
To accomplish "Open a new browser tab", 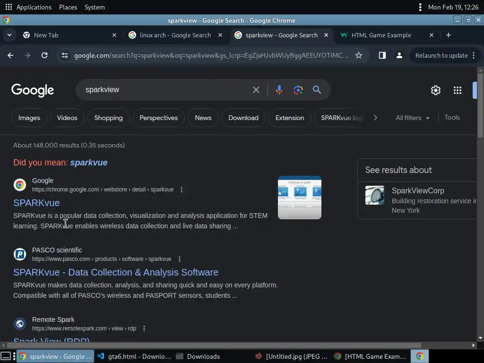I will (x=449, y=35).
